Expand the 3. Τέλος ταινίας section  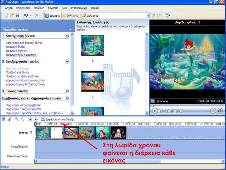point(67,91)
